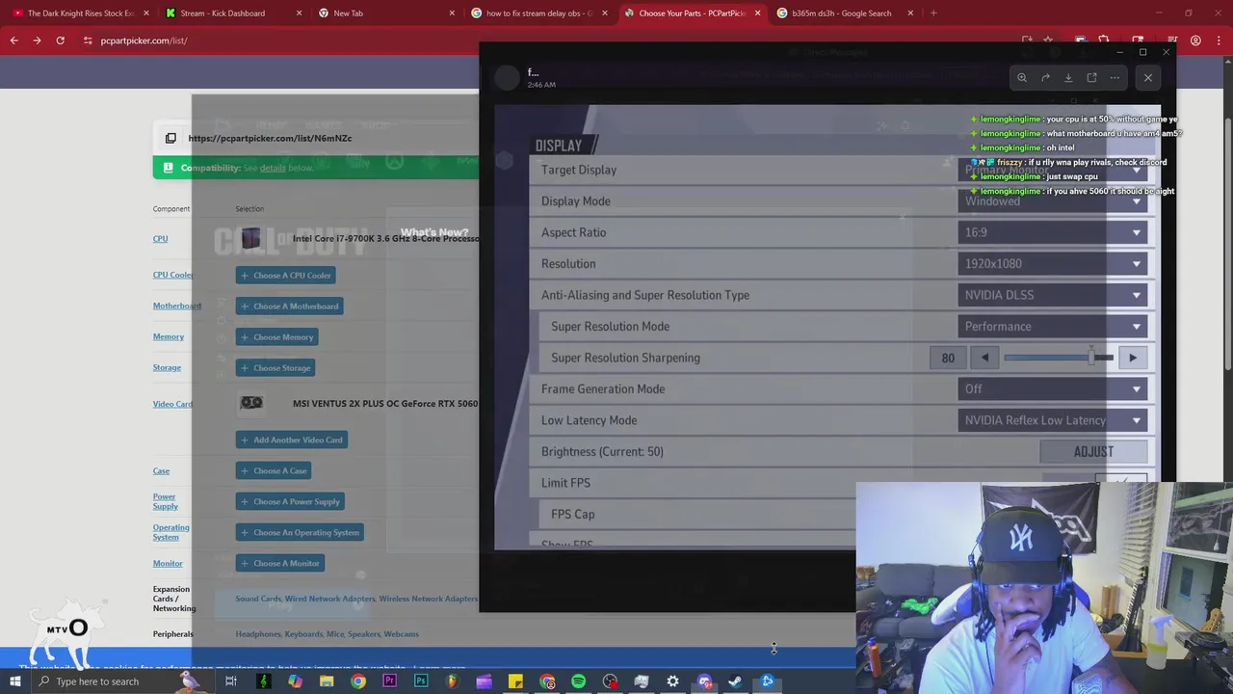Screen dimensions: 1233x694
Task: Click the forward arrow icon in the image viewer
Action: click(x=1045, y=78)
